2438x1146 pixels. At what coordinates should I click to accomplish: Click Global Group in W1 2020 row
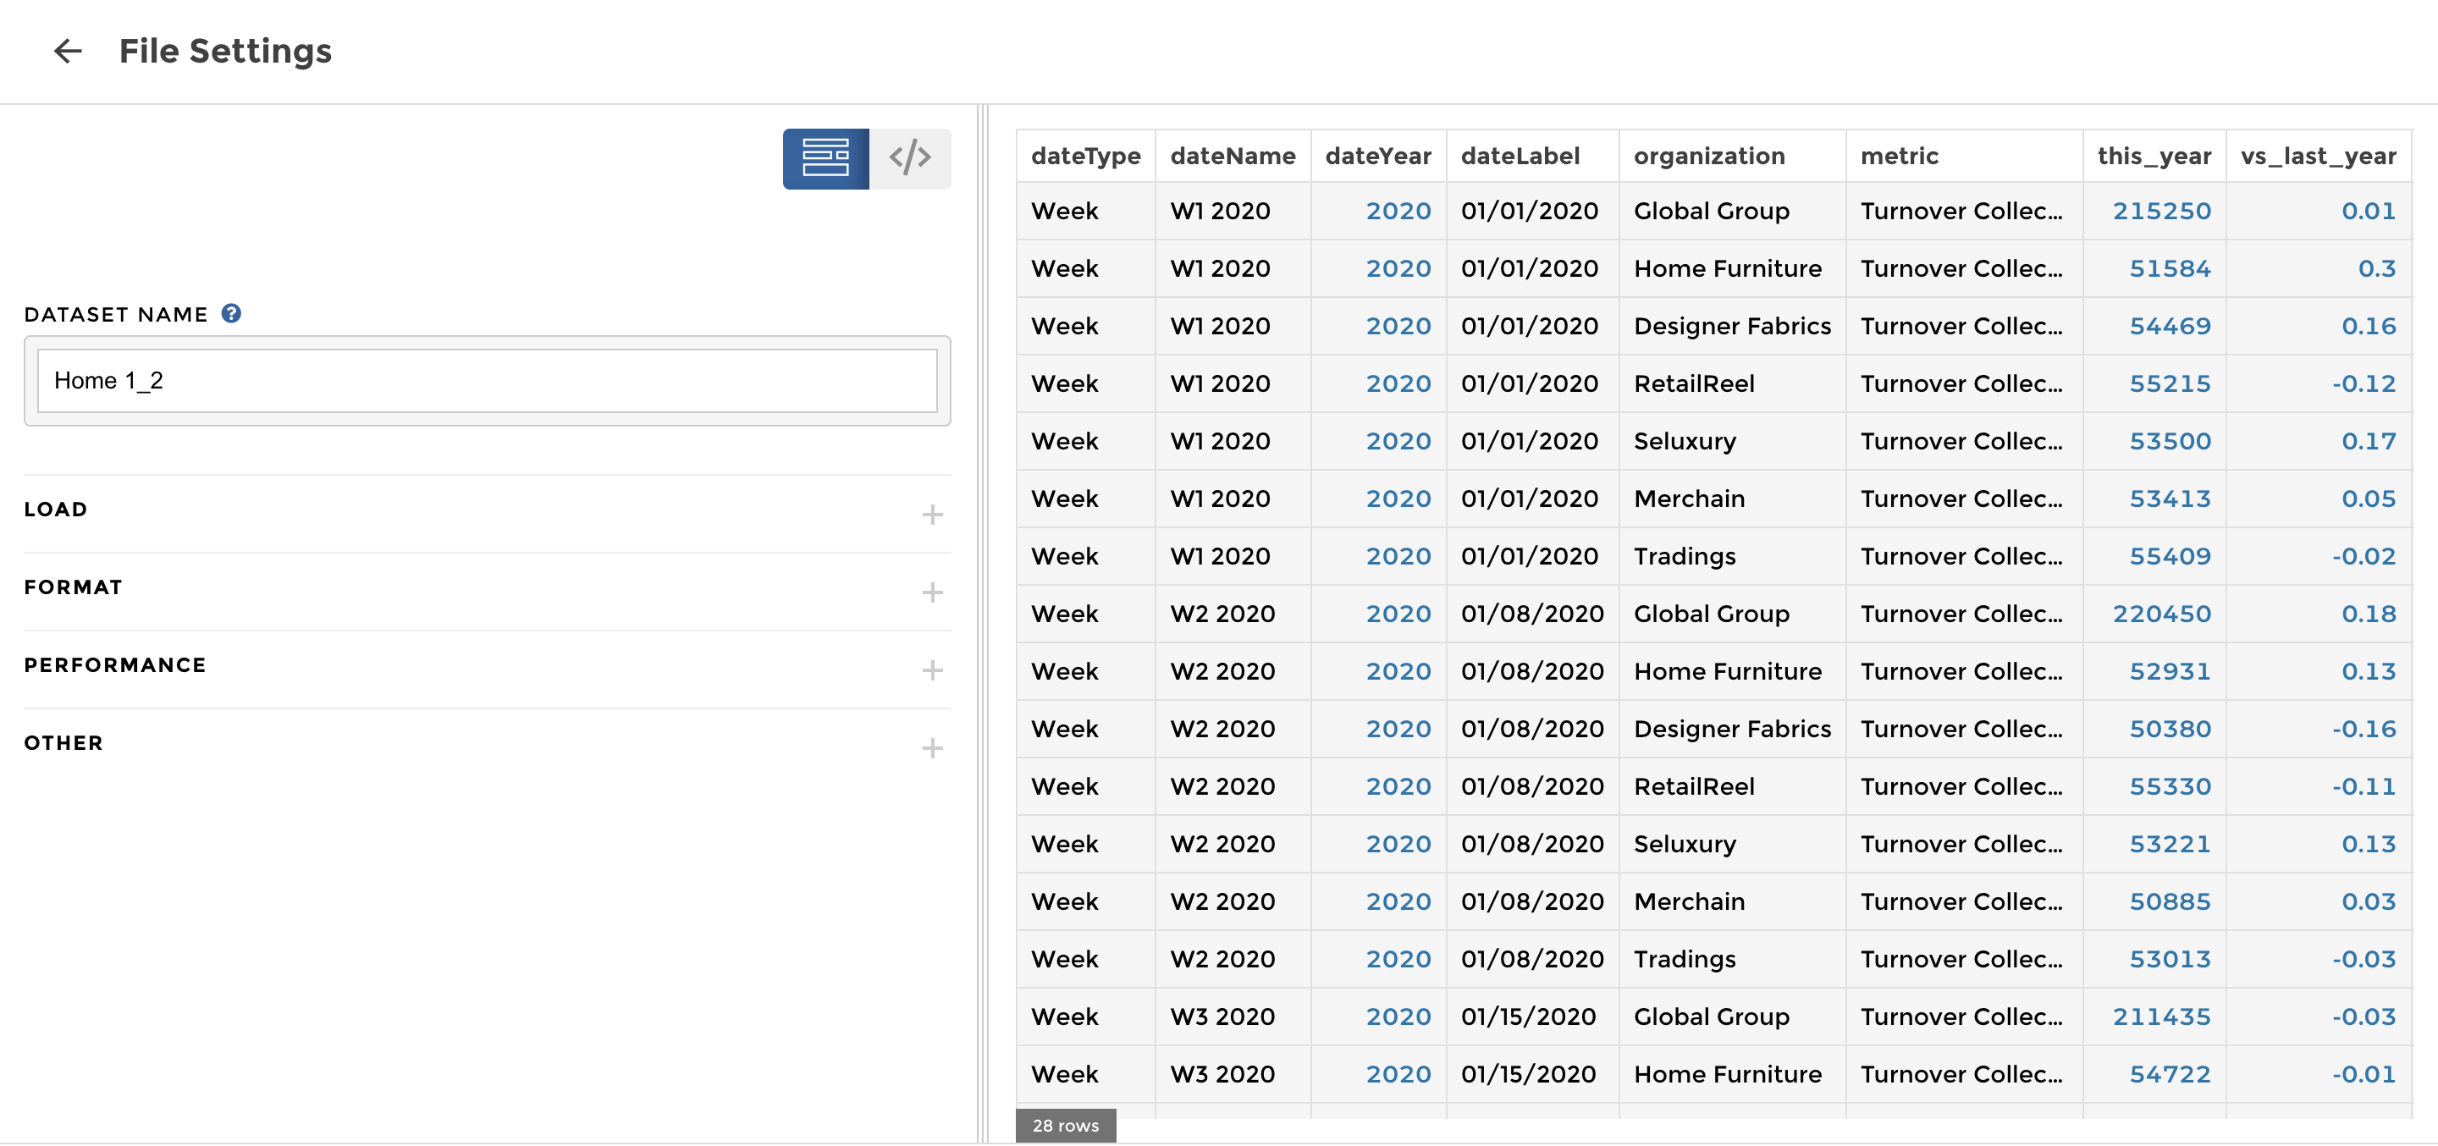point(1711,211)
